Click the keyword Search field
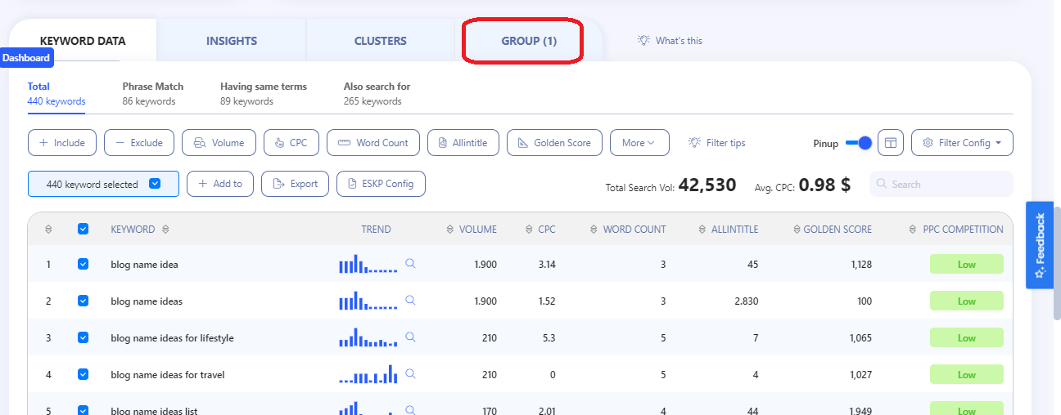 (941, 184)
